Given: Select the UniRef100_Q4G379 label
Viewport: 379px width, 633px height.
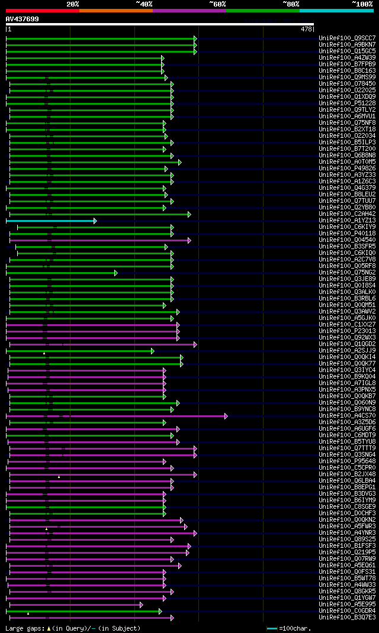Looking at the screenshot, I should pyautogui.click(x=347, y=188).
